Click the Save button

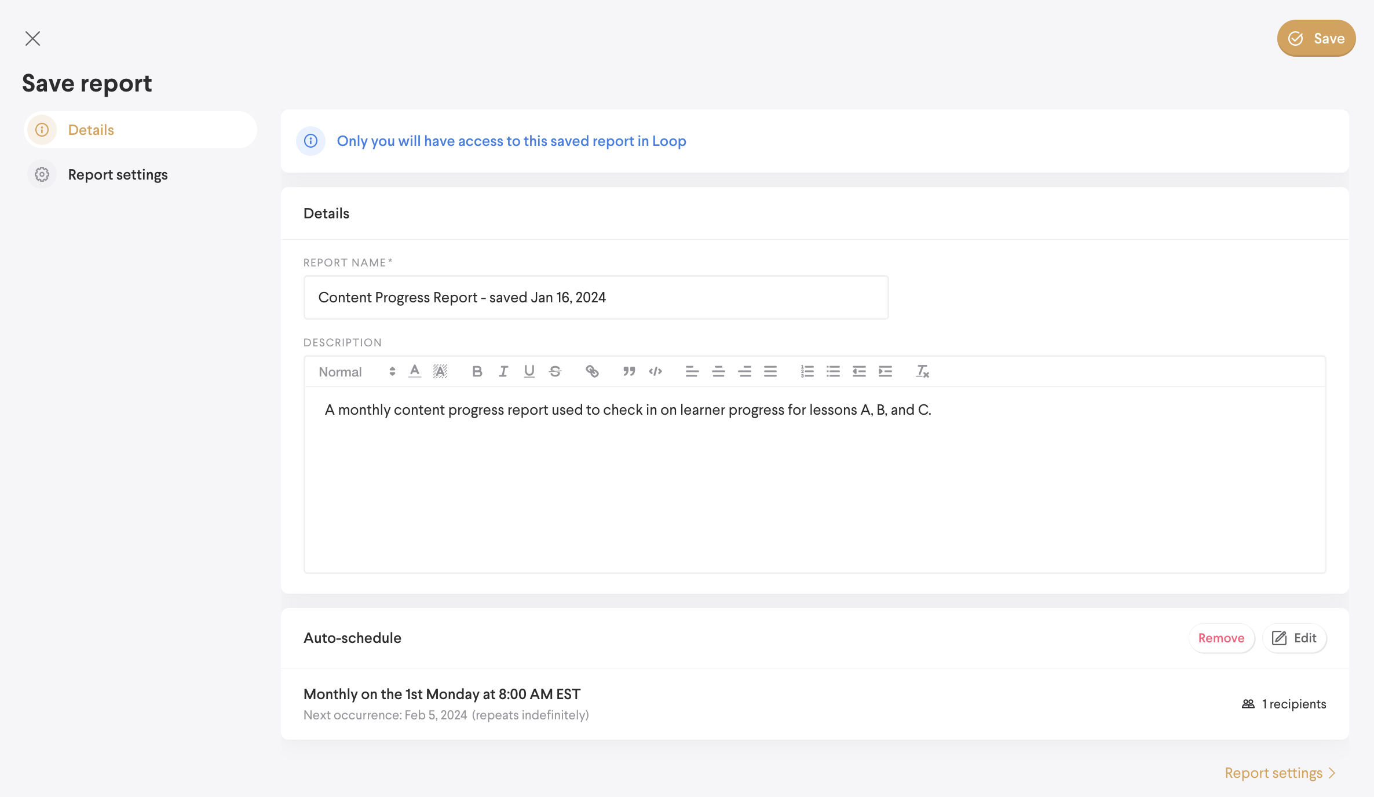pos(1316,38)
